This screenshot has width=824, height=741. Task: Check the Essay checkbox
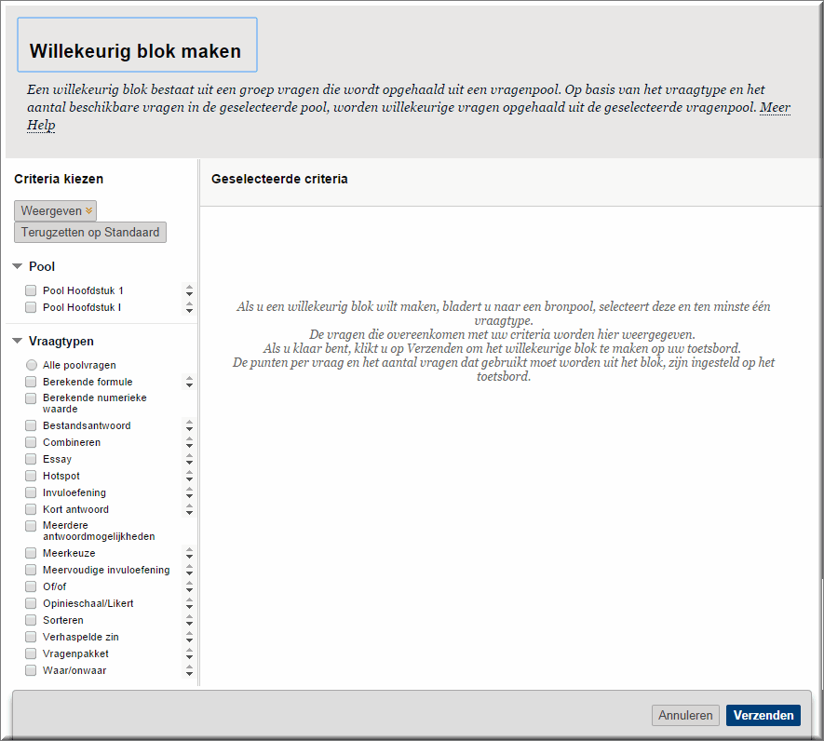[x=31, y=459]
